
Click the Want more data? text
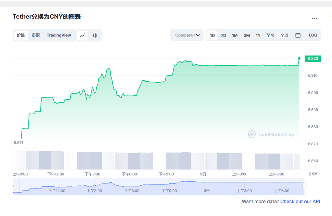(x=260, y=201)
